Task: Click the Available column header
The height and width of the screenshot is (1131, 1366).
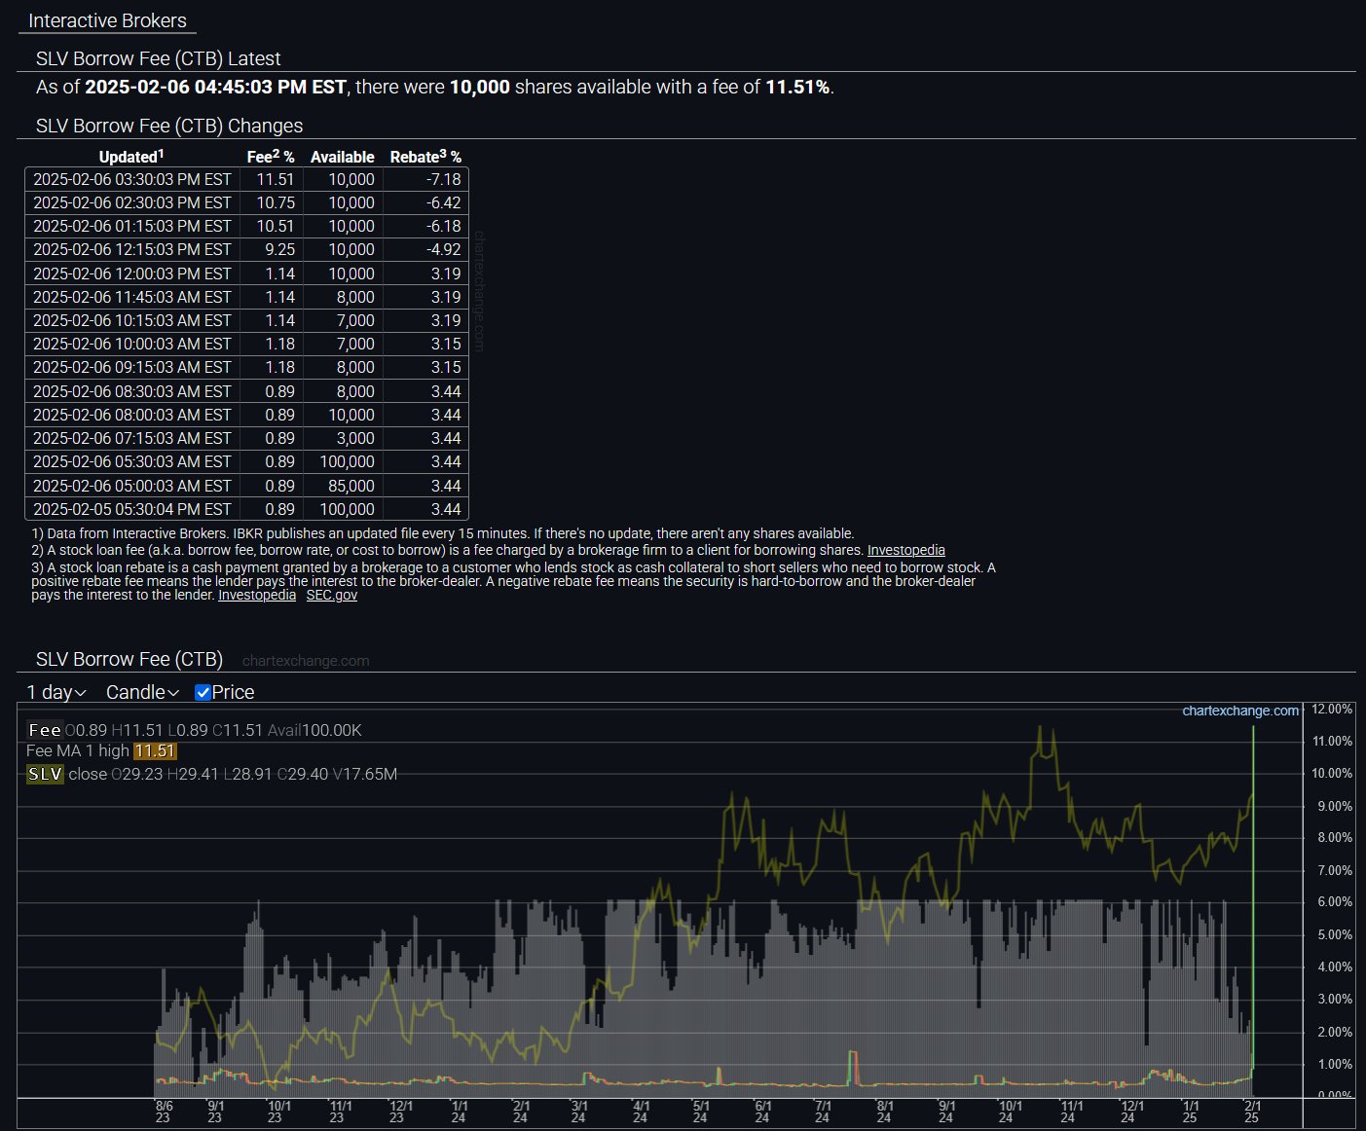Action: pyautogui.click(x=343, y=157)
